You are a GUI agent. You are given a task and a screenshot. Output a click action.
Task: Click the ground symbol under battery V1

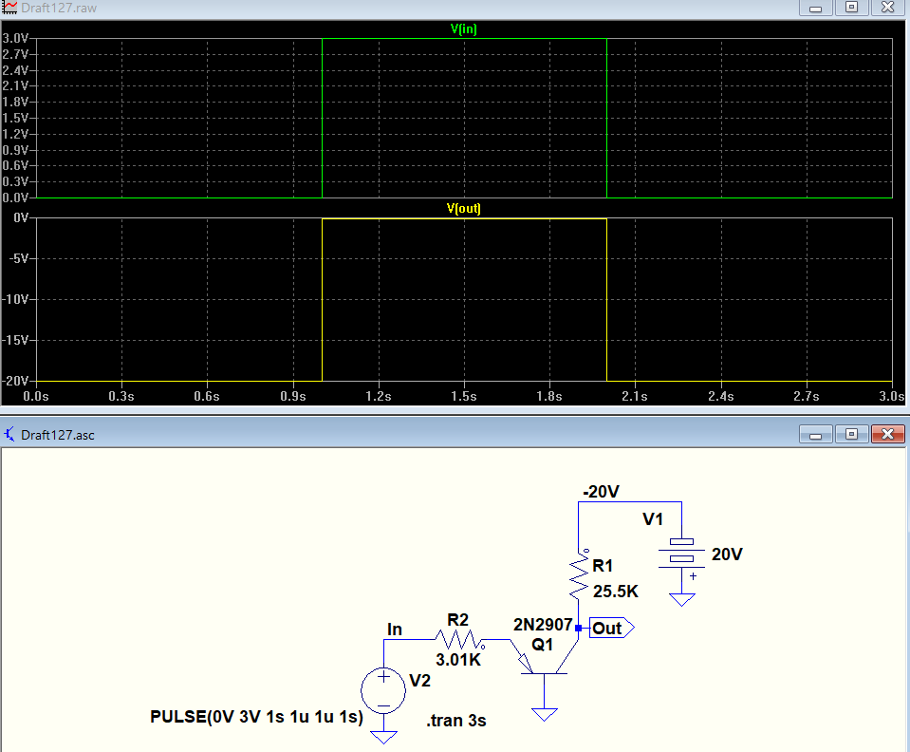coord(682,599)
